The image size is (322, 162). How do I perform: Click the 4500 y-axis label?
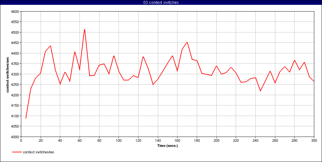coord(15,32)
